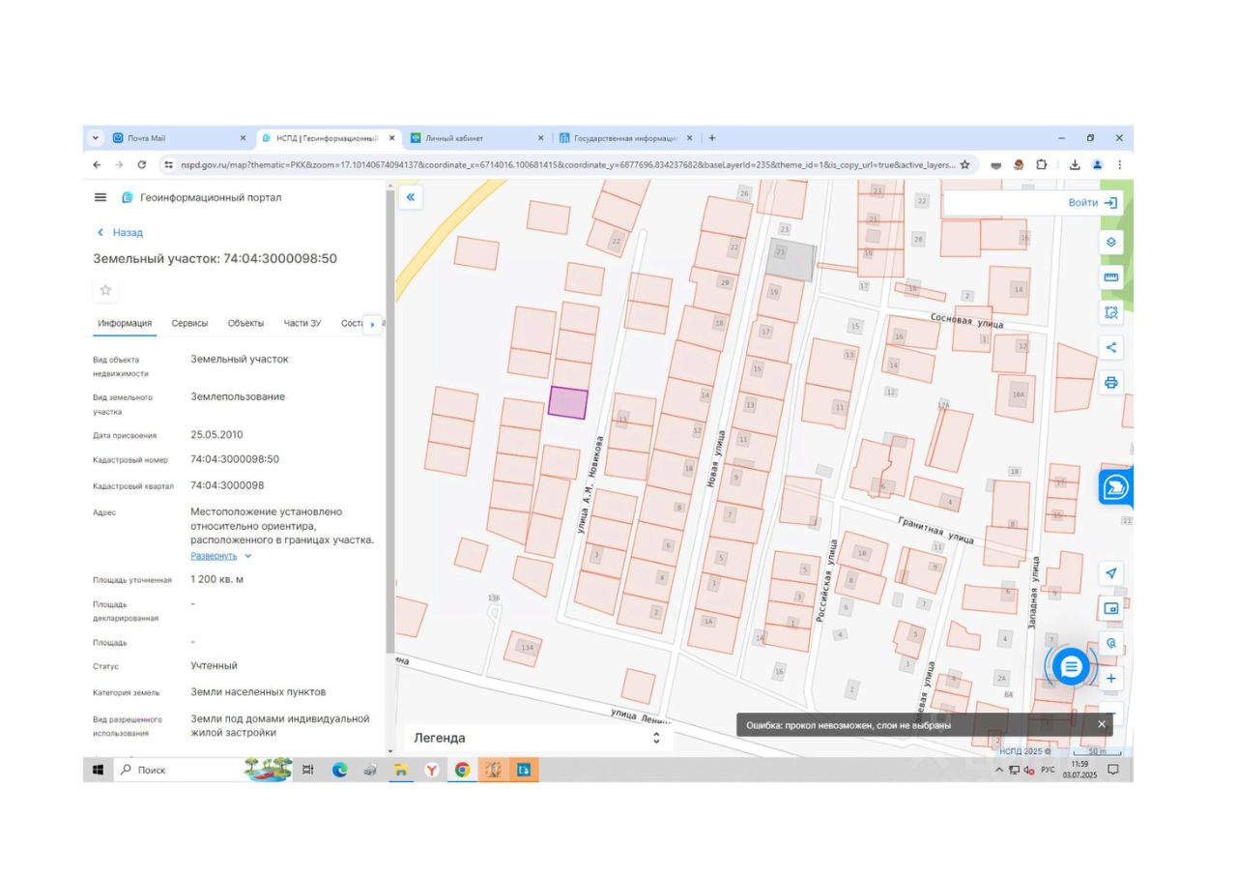Image resolution: width=1237 pixels, height=875 pixels.
Task: Select the ruler measurement tool
Action: click(x=1110, y=277)
